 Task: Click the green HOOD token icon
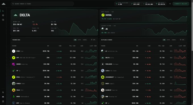coord(14,97)
